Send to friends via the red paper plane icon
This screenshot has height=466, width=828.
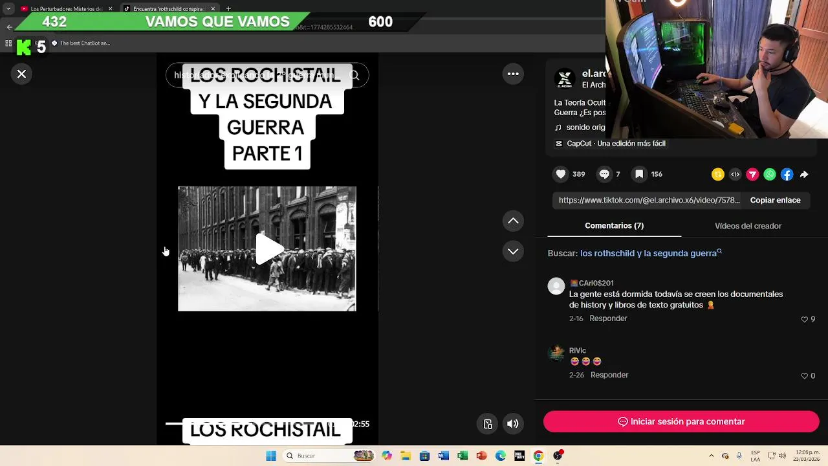[752, 174]
